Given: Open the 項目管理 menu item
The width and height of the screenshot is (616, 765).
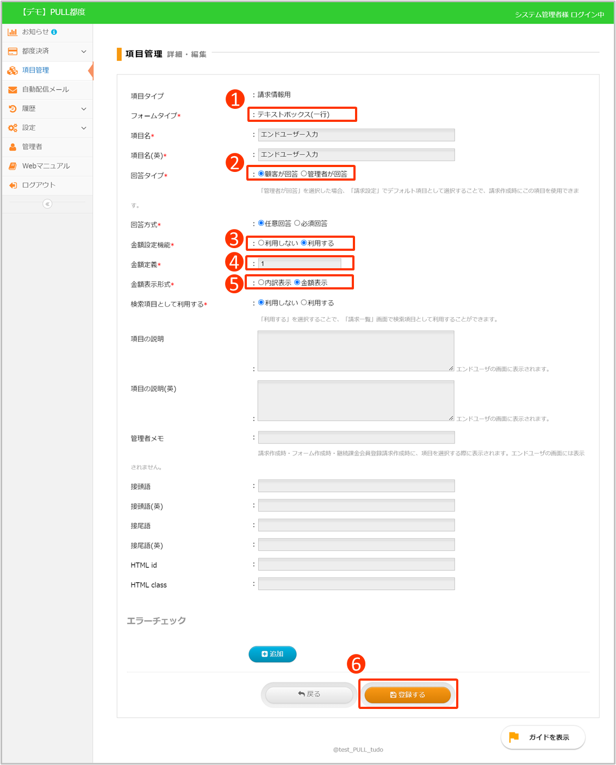Looking at the screenshot, I should pos(35,70).
